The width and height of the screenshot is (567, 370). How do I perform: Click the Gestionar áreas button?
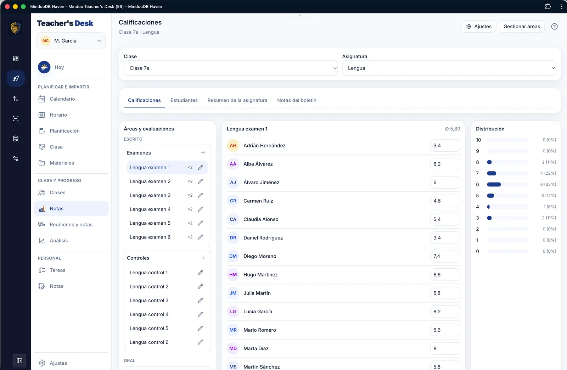(522, 27)
